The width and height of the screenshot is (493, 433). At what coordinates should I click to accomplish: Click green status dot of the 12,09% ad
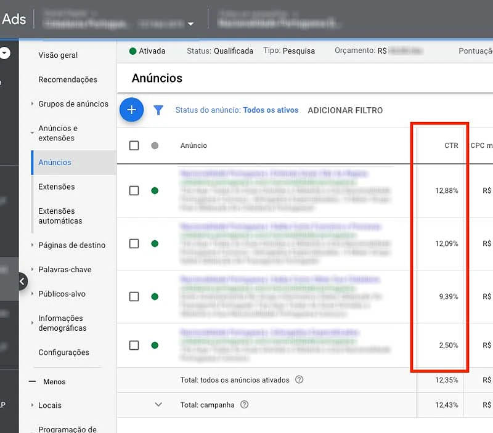tap(155, 243)
